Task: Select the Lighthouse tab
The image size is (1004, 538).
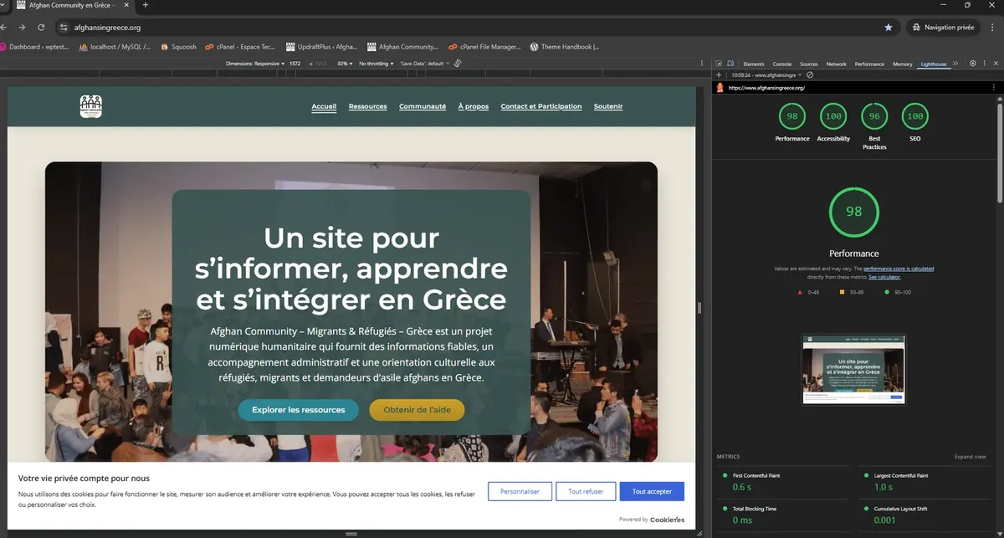Action: [934, 64]
